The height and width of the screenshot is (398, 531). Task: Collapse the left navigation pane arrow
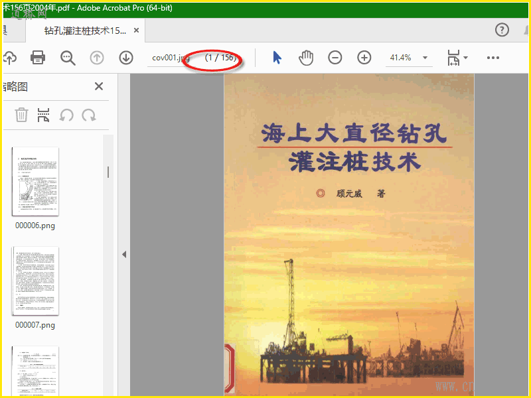point(123,254)
